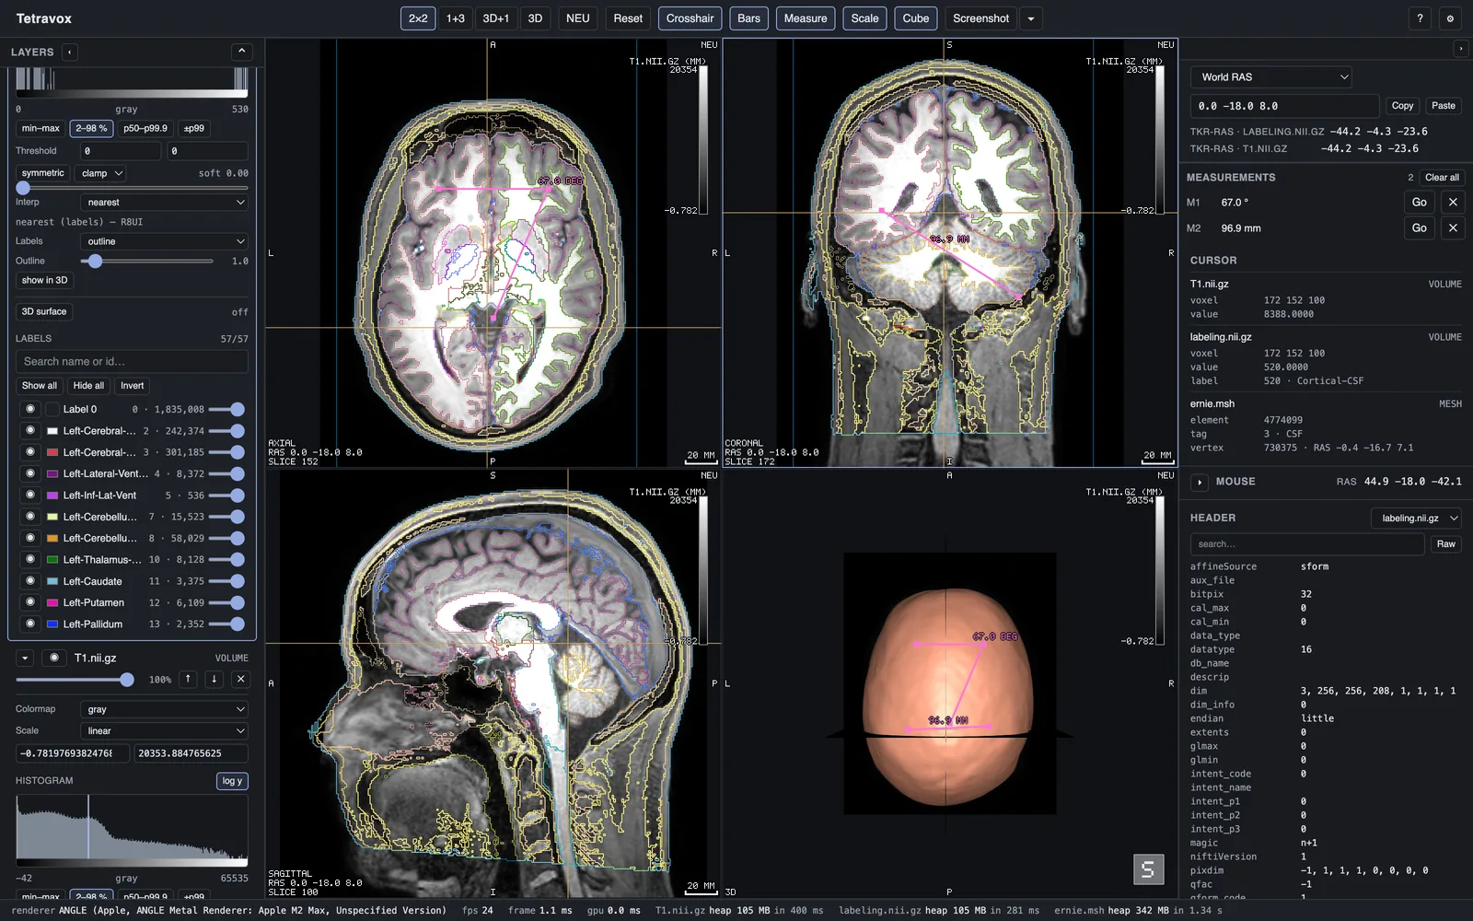
Task: Switch to 1+3 layout
Action: tap(456, 18)
